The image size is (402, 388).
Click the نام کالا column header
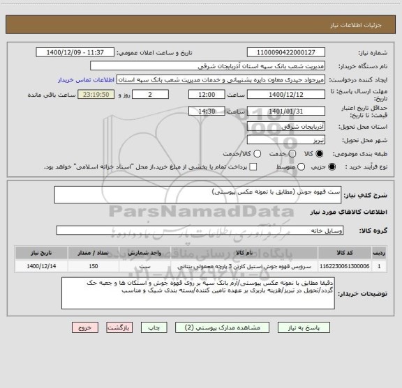[244, 253]
